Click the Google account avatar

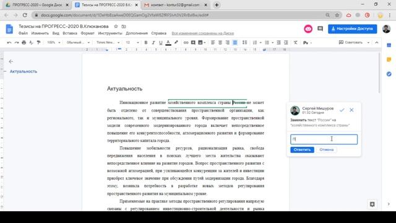(x=386, y=29)
